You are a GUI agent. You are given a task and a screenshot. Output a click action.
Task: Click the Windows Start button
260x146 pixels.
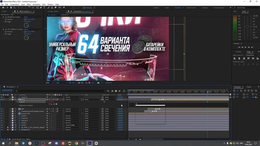3,143
